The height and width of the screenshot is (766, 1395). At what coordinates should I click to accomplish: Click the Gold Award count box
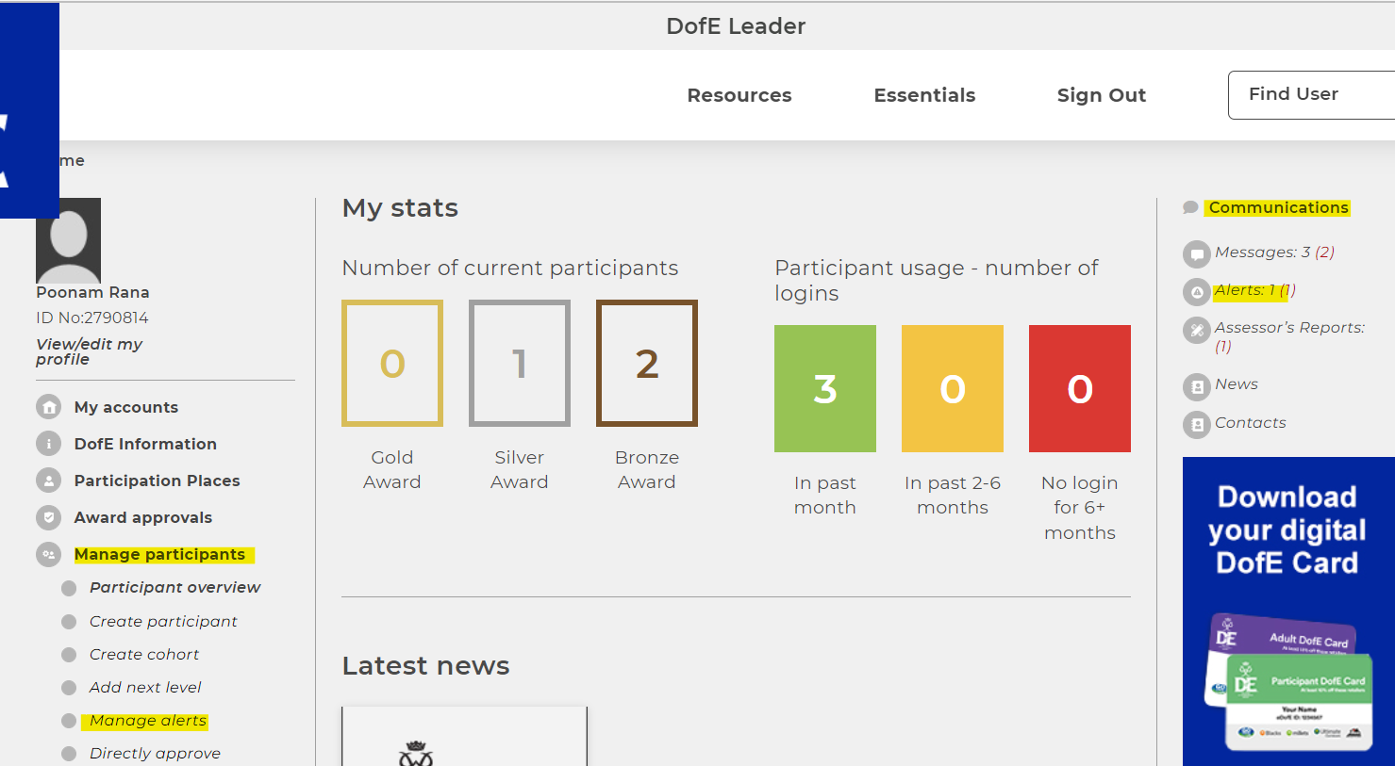click(x=392, y=363)
